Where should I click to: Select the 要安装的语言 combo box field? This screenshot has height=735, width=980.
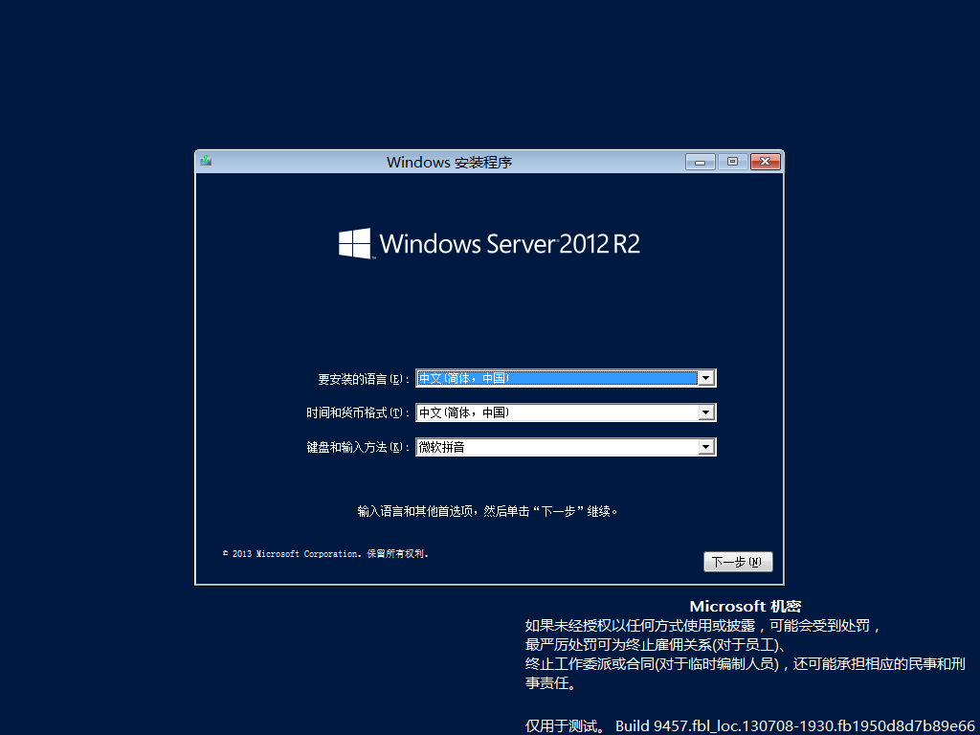coord(566,378)
